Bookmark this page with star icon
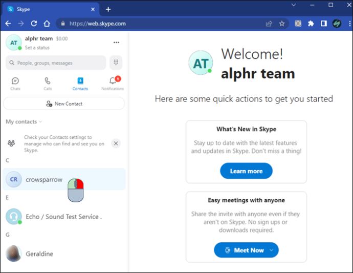 pyautogui.click(x=282, y=24)
